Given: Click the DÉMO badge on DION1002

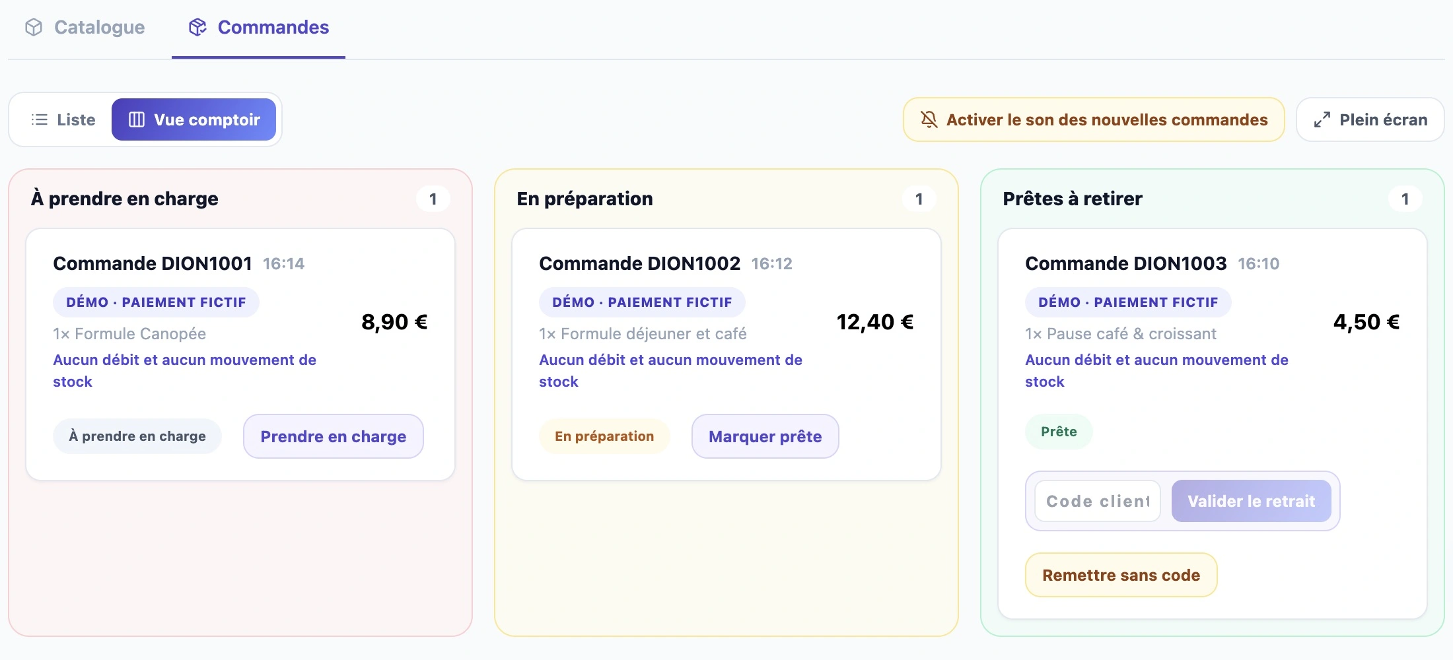Looking at the screenshot, I should 642,302.
